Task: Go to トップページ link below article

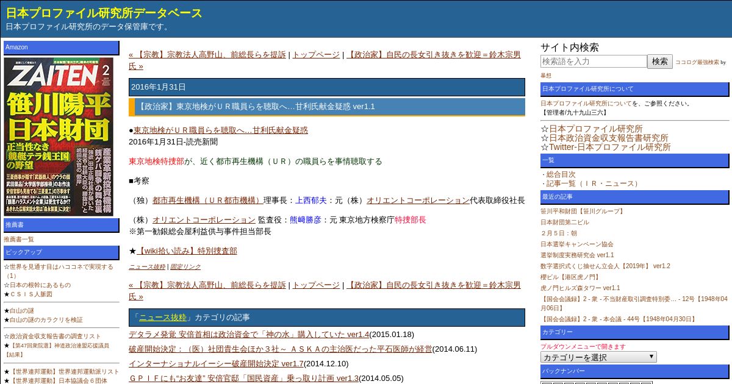Action: (316, 285)
